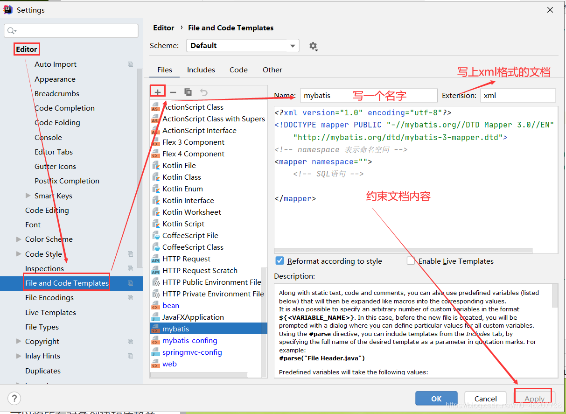Click the template editor horizontal scrollbar
The width and height of the screenshot is (566, 414).
pos(403,250)
